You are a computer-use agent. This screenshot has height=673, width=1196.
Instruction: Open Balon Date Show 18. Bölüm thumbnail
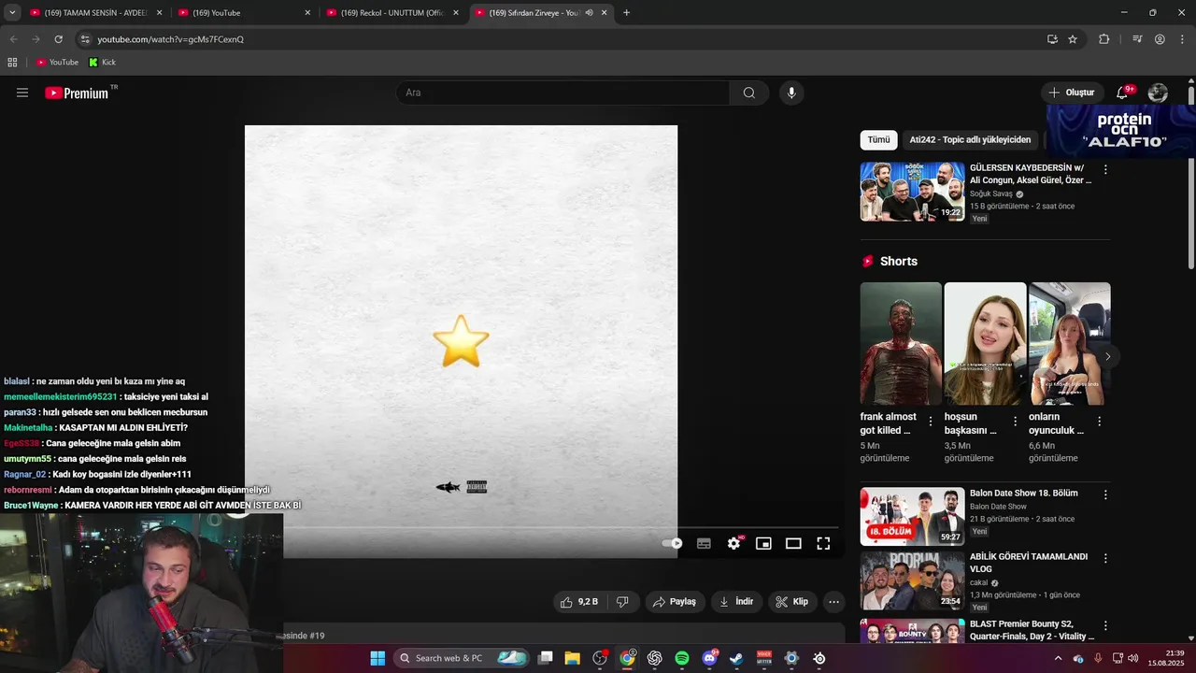tap(912, 516)
